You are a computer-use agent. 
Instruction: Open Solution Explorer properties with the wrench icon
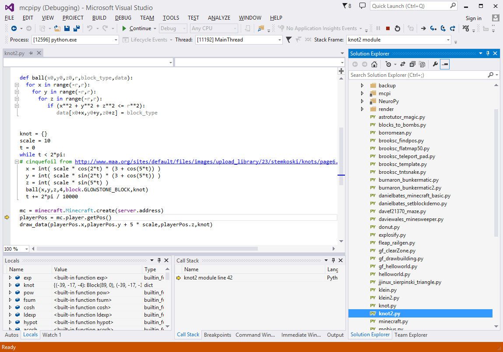pyautogui.click(x=435, y=64)
